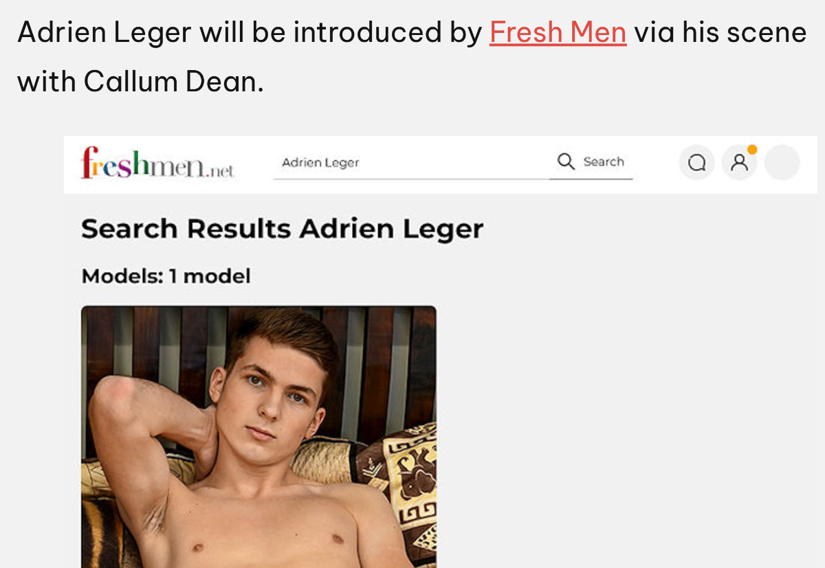Open the user account icon
The image size is (825, 568).
739,163
